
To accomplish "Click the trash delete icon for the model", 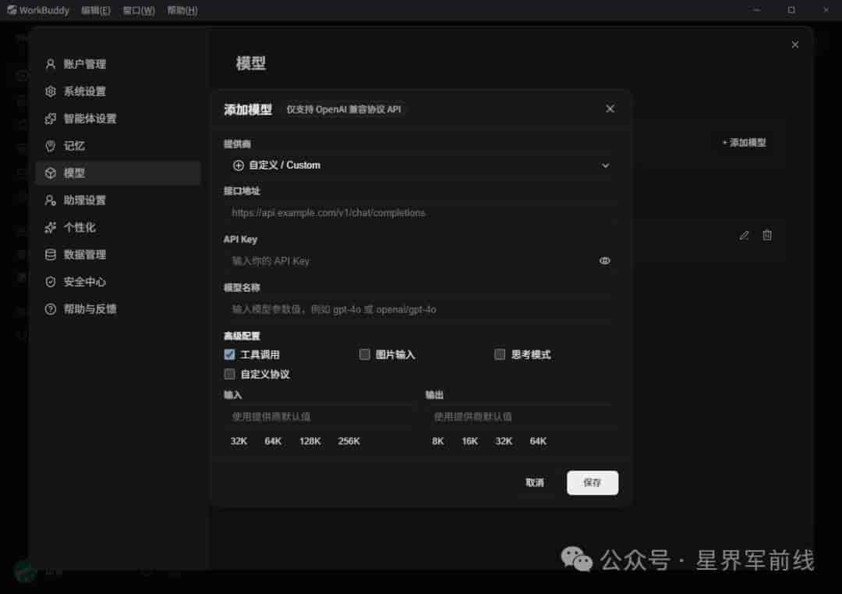I will pyautogui.click(x=767, y=235).
